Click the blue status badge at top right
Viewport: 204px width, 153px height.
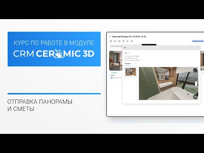pos(198,41)
